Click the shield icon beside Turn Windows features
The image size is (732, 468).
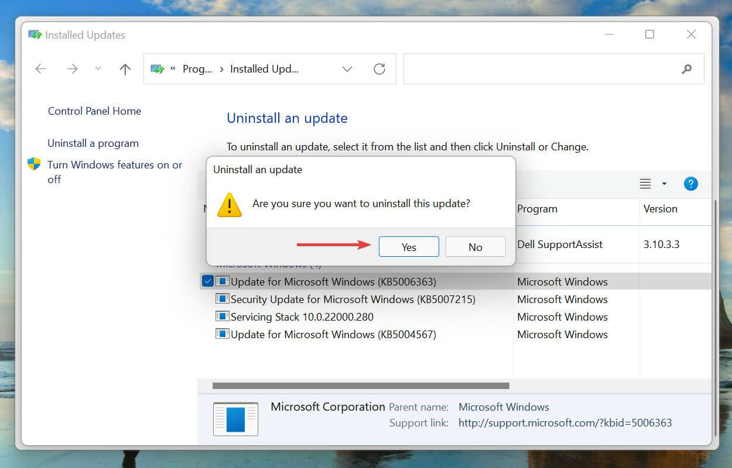pyautogui.click(x=34, y=164)
